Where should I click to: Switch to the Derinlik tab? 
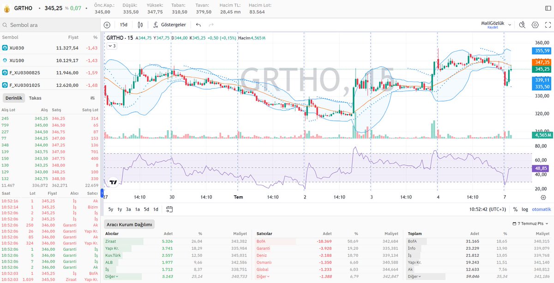coord(13,98)
